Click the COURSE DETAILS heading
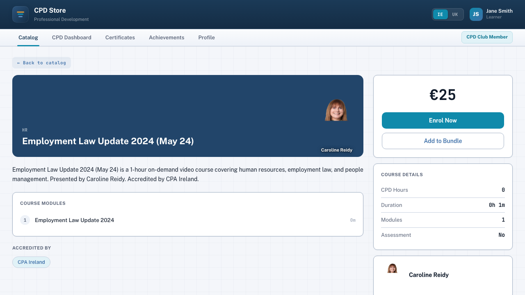 [x=402, y=175]
